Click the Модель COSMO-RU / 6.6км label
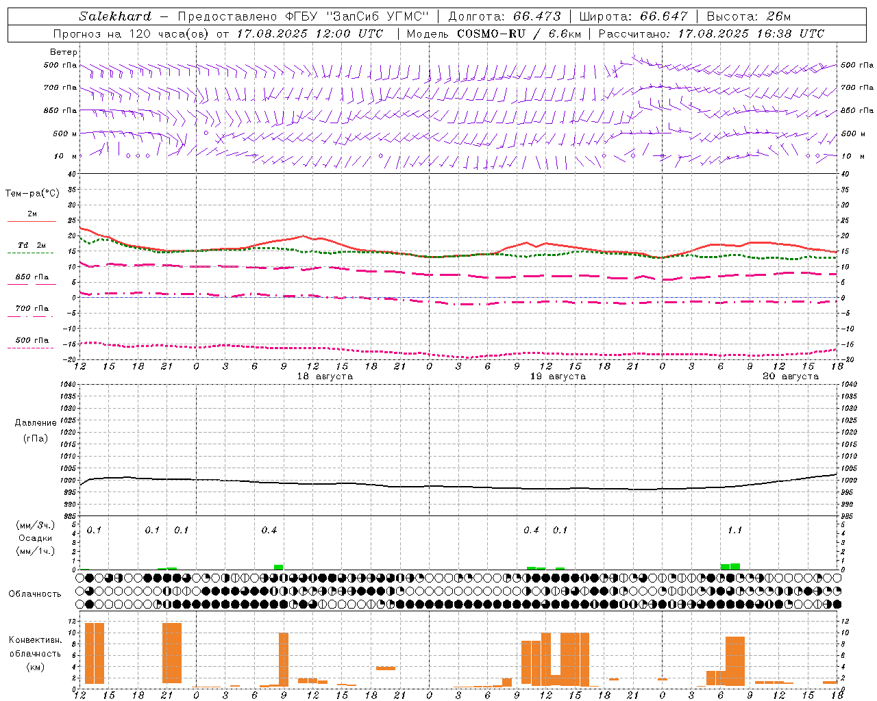877x701 pixels. coord(494,34)
